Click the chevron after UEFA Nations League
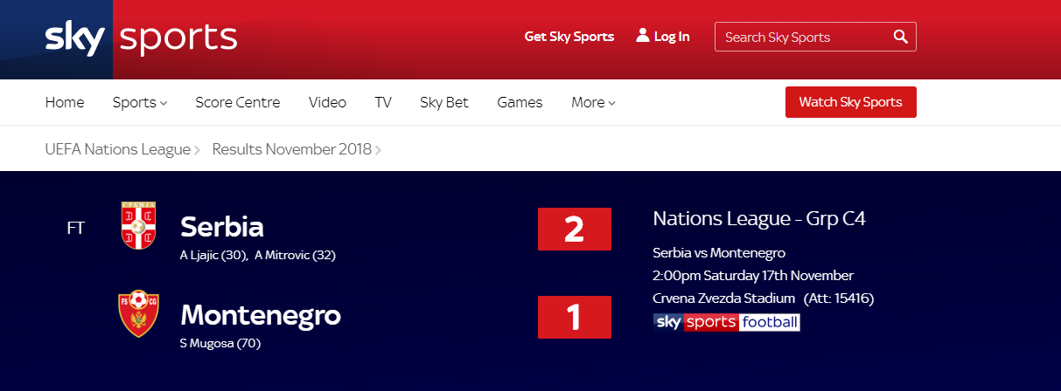Image resolution: width=1061 pixels, height=391 pixels. point(197,150)
